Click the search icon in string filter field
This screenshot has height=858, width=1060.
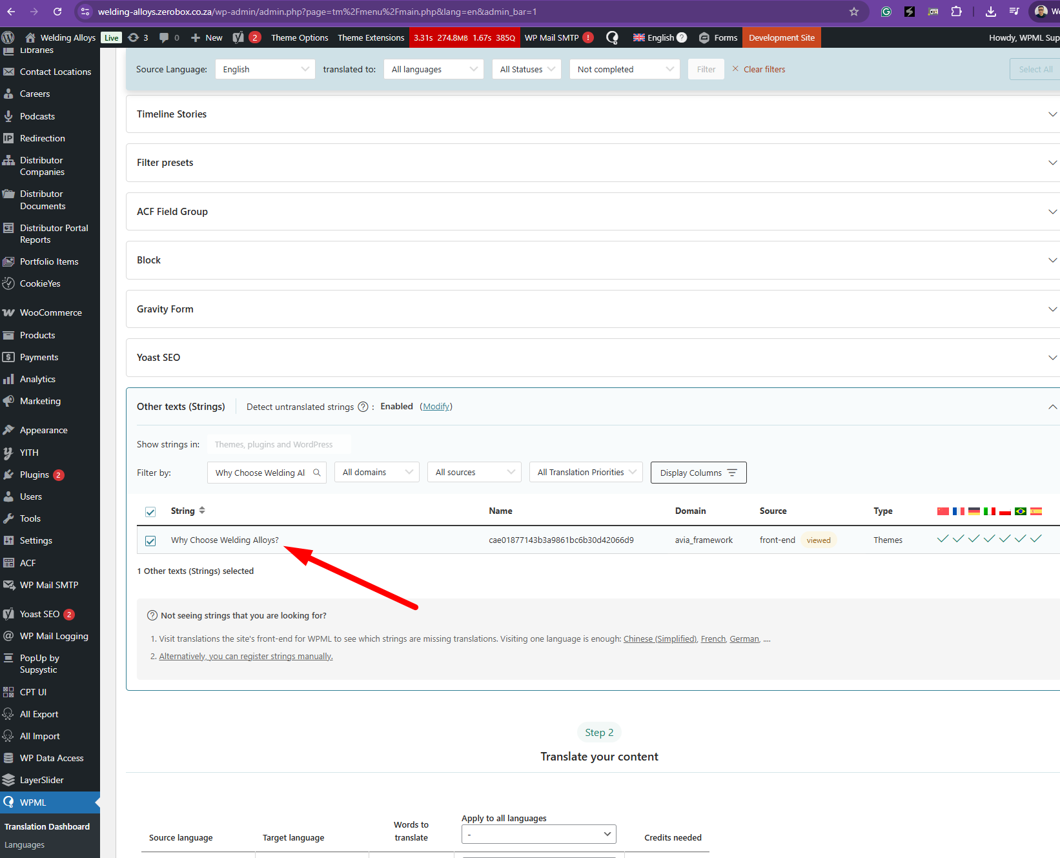point(317,473)
